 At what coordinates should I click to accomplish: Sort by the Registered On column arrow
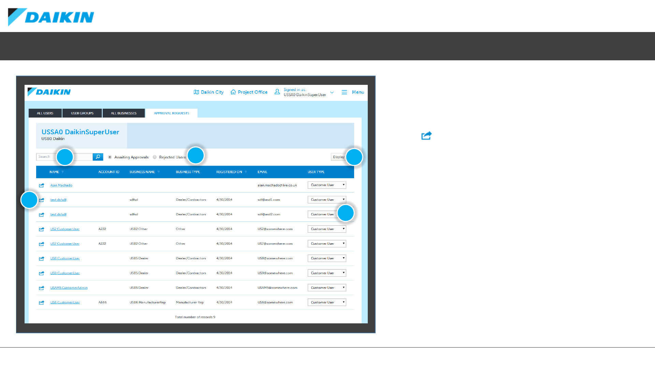246,172
